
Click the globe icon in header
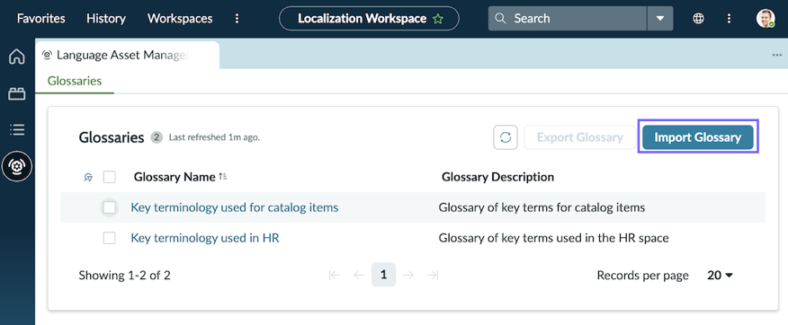pos(698,19)
